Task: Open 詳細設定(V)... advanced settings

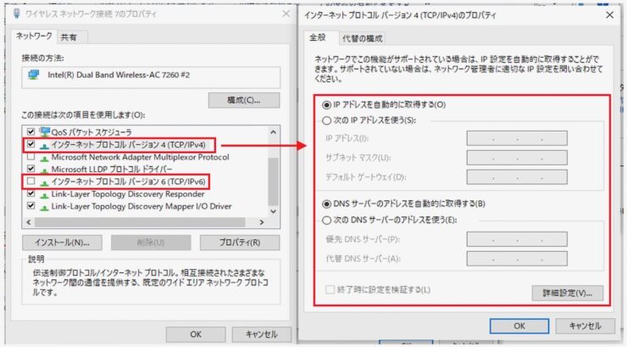Action: 567,293
